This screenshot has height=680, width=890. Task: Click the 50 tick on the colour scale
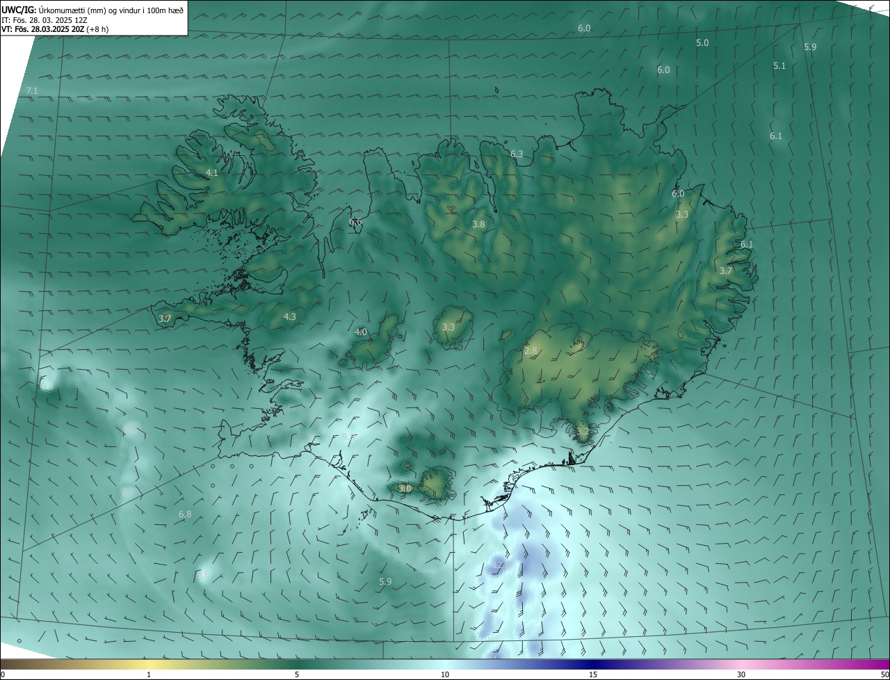click(x=885, y=674)
